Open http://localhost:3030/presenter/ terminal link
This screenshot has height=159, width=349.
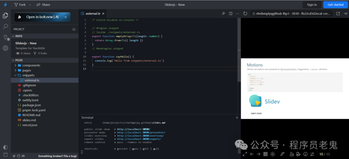[x=141, y=132]
